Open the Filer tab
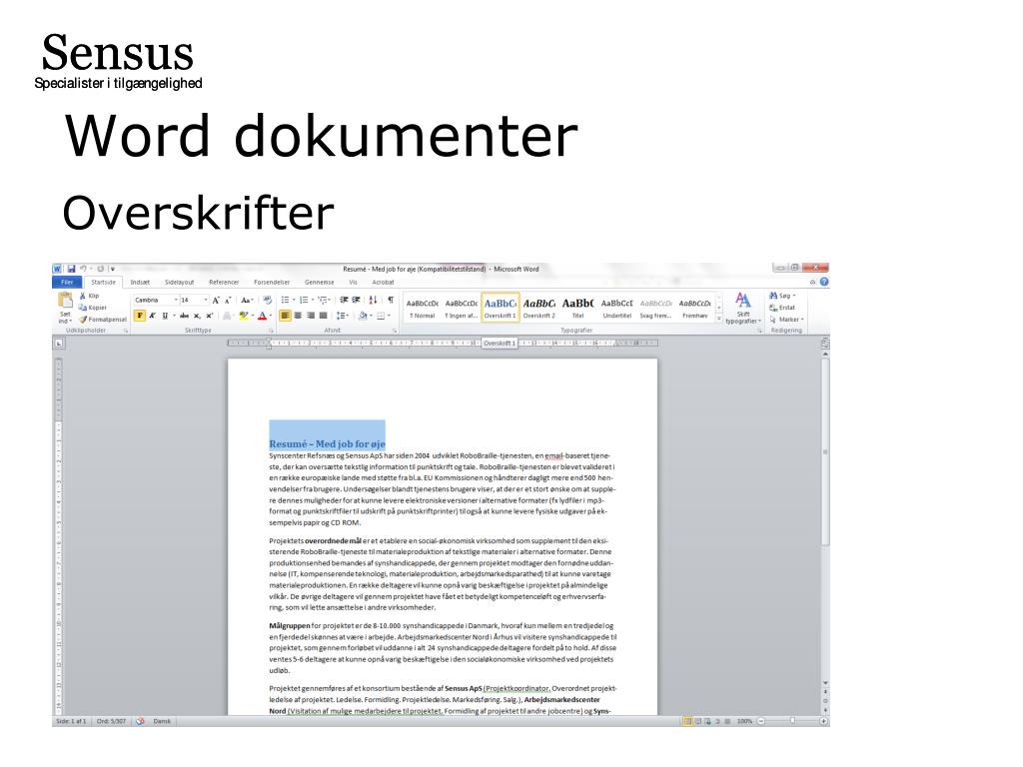The width and height of the screenshot is (1023, 767). [67, 282]
